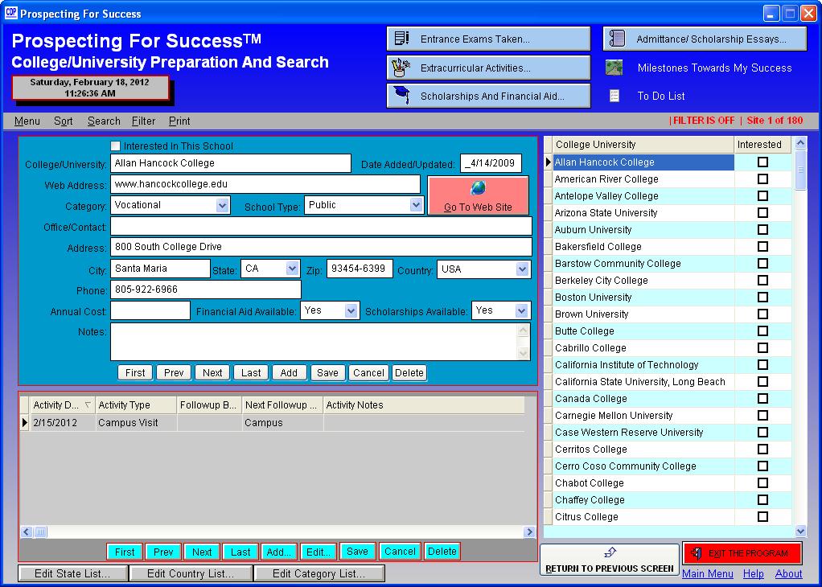822x587 pixels.
Task: Open Scholarships And Financial Aid cap icon
Action: tap(402, 96)
